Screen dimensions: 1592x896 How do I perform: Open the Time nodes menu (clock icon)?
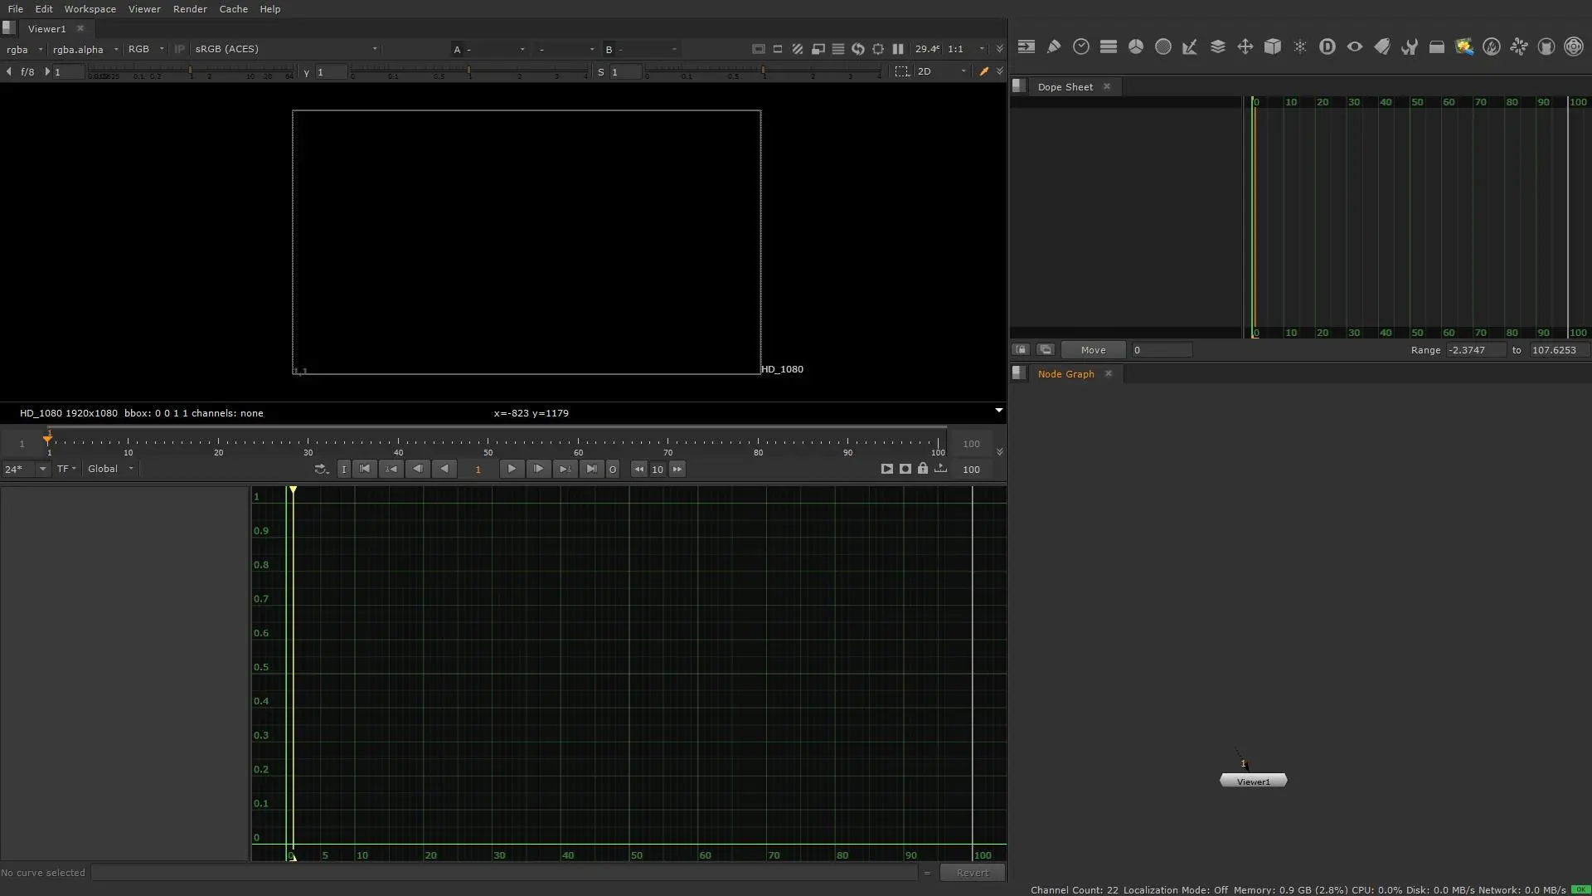pyautogui.click(x=1081, y=47)
